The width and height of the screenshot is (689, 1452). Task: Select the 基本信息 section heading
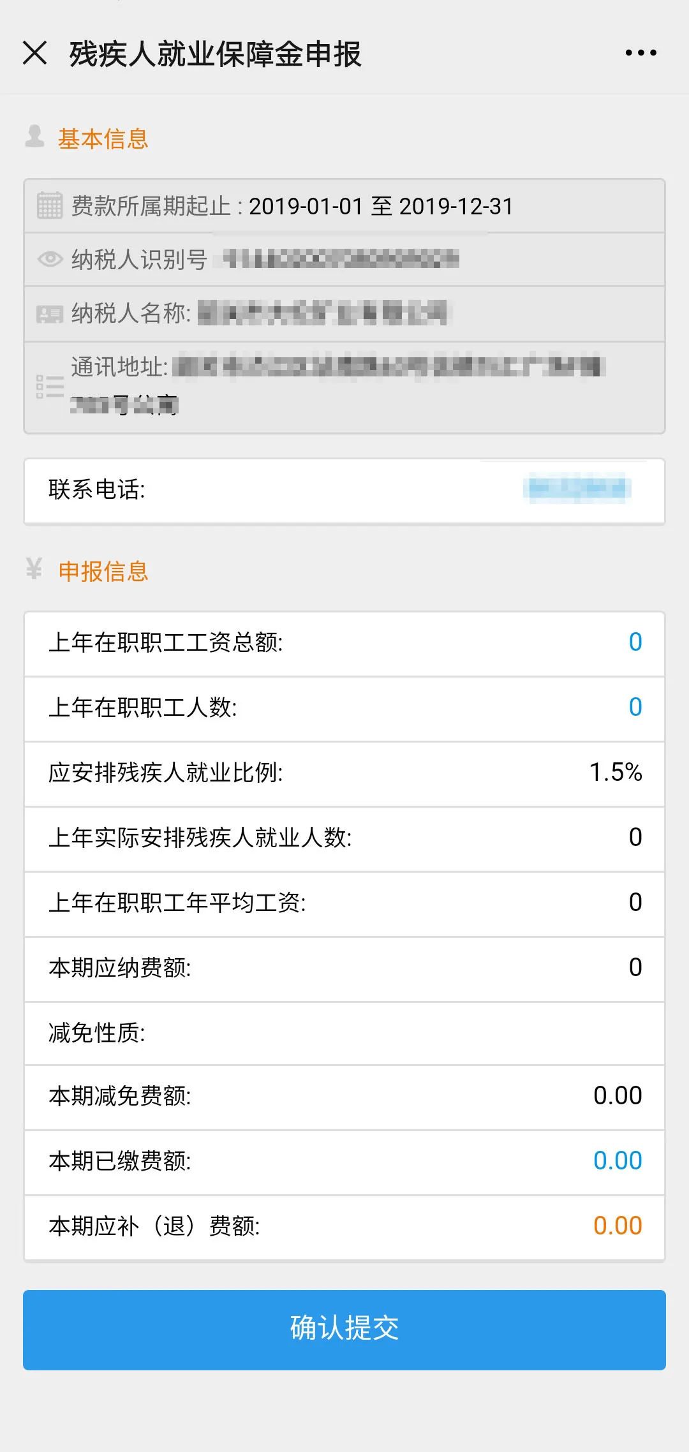[103, 138]
